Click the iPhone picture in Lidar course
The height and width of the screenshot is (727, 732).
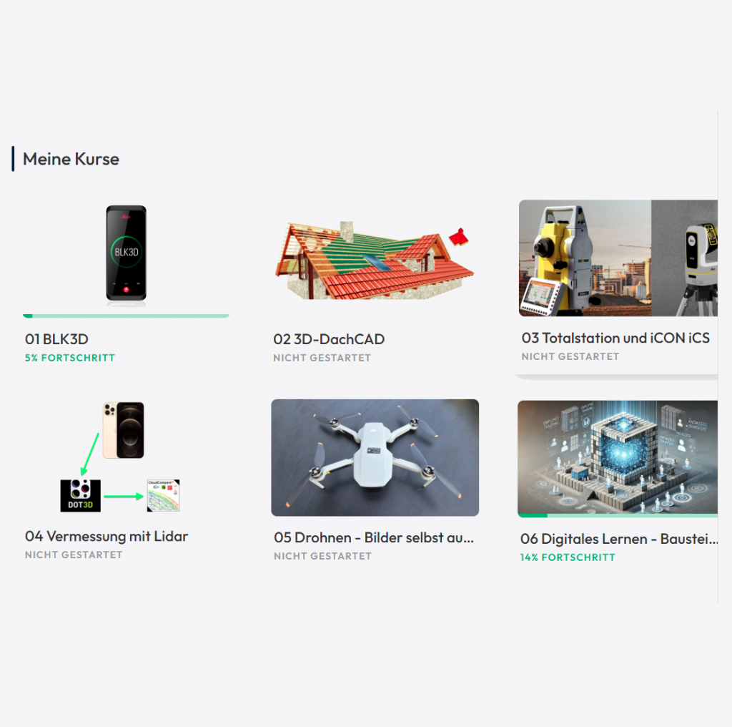click(x=123, y=430)
